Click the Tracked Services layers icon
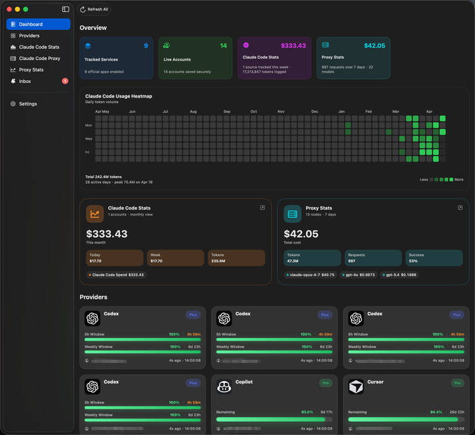The height and width of the screenshot is (435, 475). click(88, 45)
